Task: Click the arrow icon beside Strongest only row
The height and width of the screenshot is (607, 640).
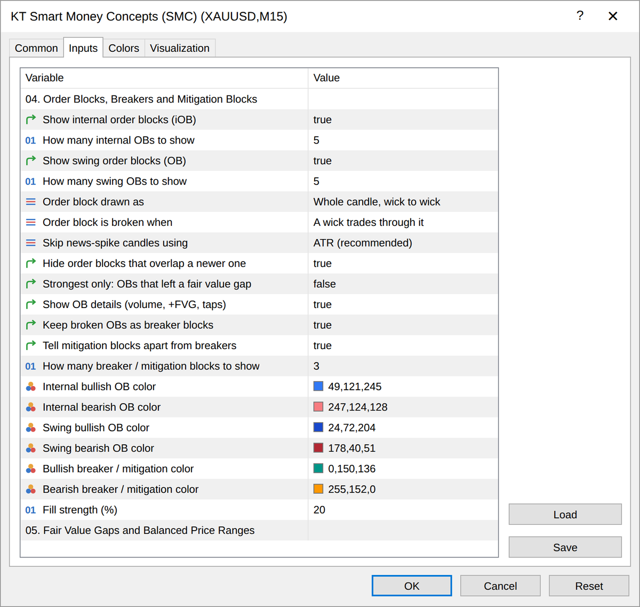Action: (x=31, y=284)
